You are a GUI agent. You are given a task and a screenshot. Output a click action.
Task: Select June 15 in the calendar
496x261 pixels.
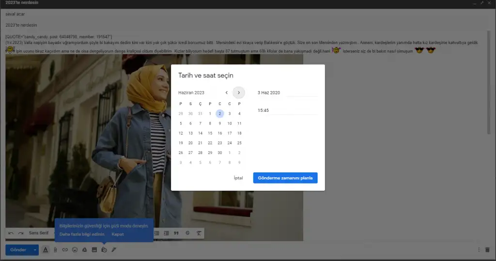pos(210,133)
